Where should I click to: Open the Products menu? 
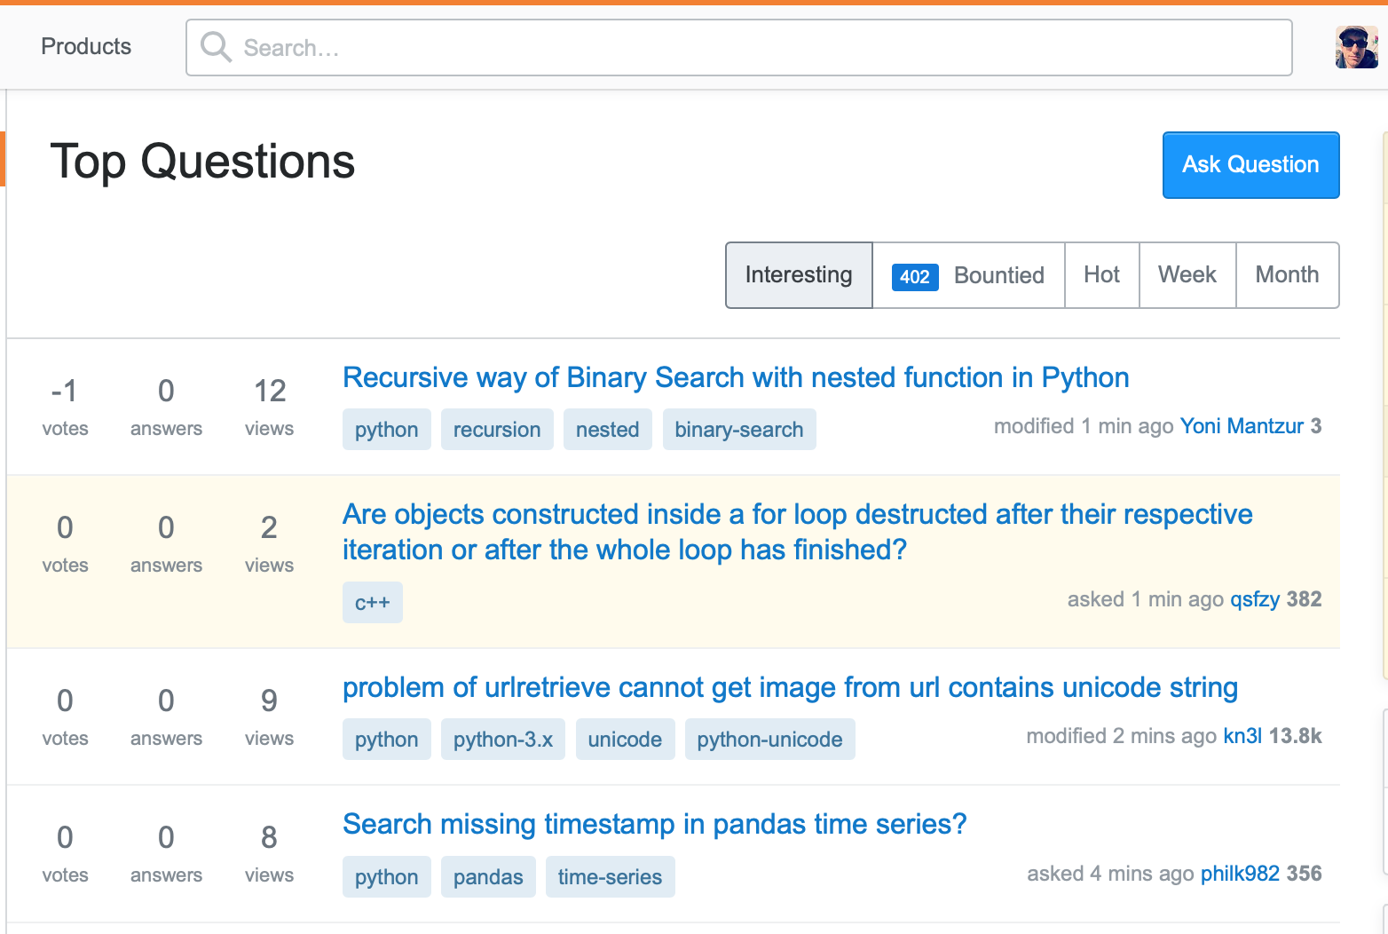pyautogui.click(x=86, y=46)
